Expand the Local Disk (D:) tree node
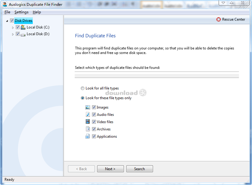252x185 pixels. coord(13,34)
